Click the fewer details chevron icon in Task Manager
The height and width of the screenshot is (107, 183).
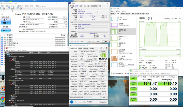(x=112, y=73)
